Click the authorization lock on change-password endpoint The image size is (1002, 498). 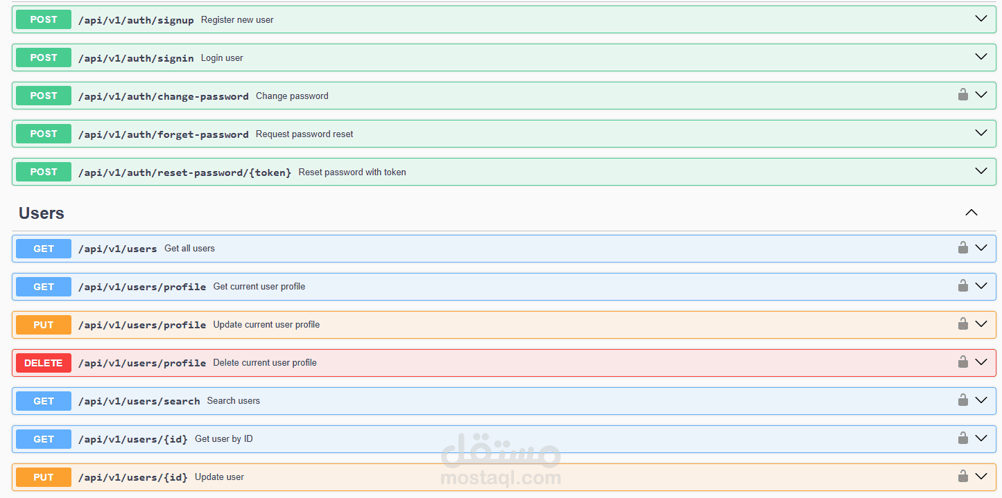[963, 95]
